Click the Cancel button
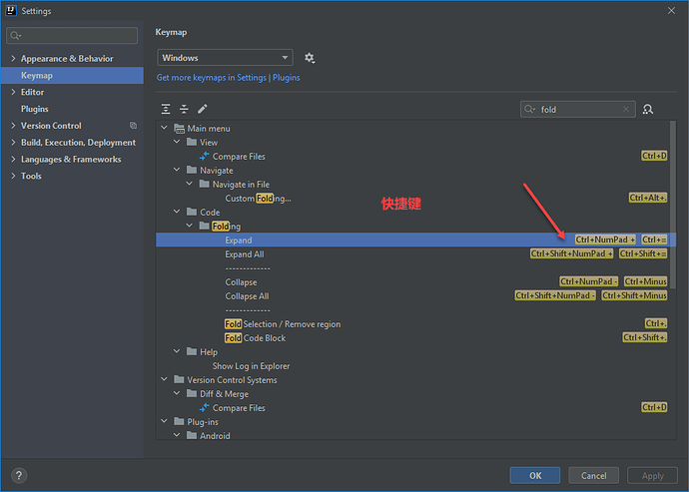 click(x=593, y=475)
